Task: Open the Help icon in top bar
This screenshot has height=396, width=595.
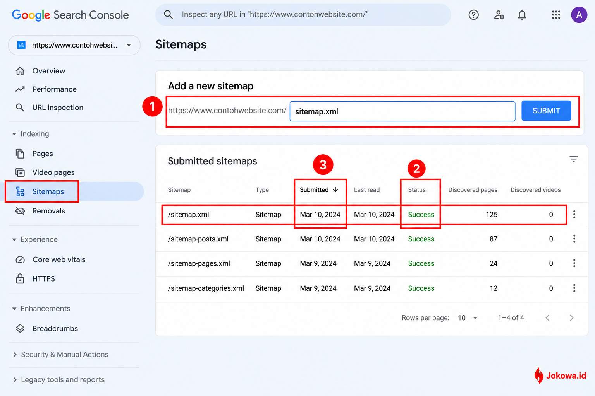Action: click(x=473, y=15)
